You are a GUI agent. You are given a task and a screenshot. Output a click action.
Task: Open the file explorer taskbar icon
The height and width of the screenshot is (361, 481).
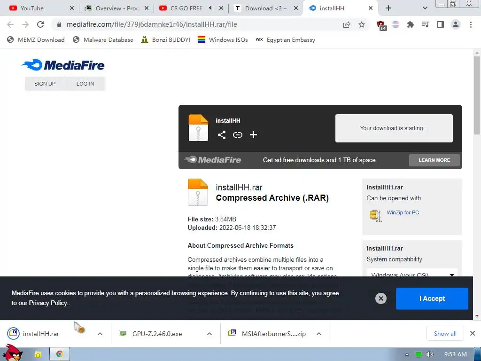pyautogui.click(x=38, y=354)
